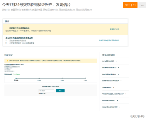146x119 pixels.
Task: Click the 查看账户状况 link
Action: tap(115, 29)
